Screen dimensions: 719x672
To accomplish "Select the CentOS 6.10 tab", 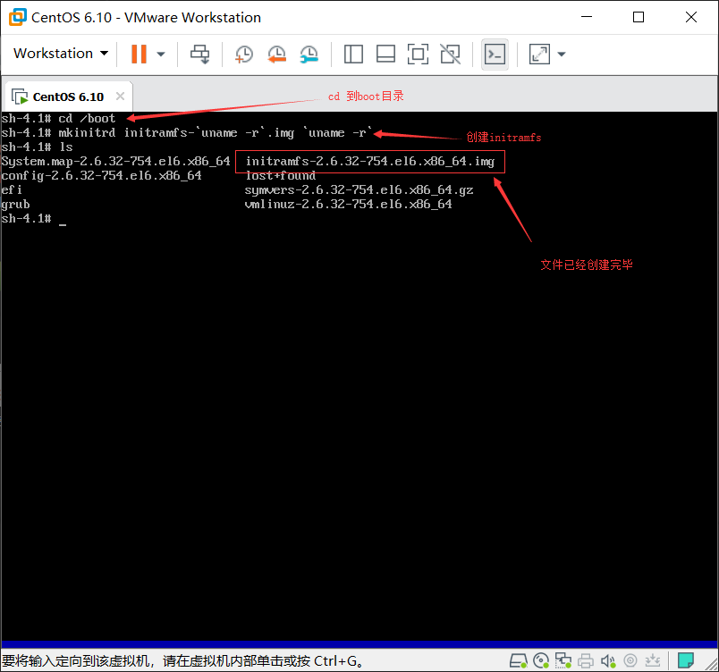I will click(67, 97).
